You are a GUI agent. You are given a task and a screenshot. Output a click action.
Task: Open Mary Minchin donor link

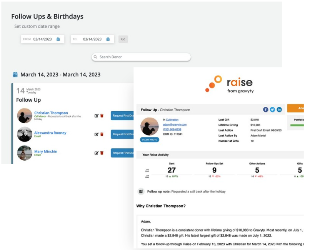point(46,151)
